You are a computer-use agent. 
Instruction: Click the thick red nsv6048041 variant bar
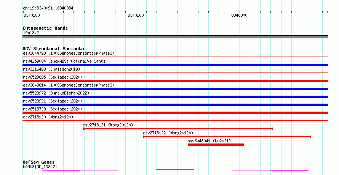tap(216, 145)
